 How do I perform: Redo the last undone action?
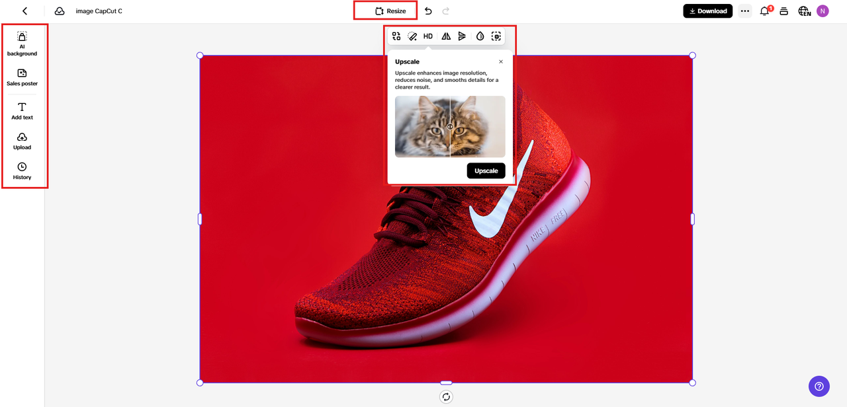click(x=446, y=11)
